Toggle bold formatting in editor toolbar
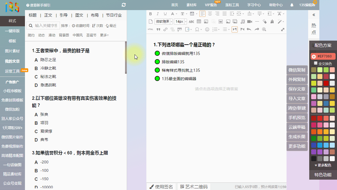The height and width of the screenshot is (190, 337). tap(151, 14)
